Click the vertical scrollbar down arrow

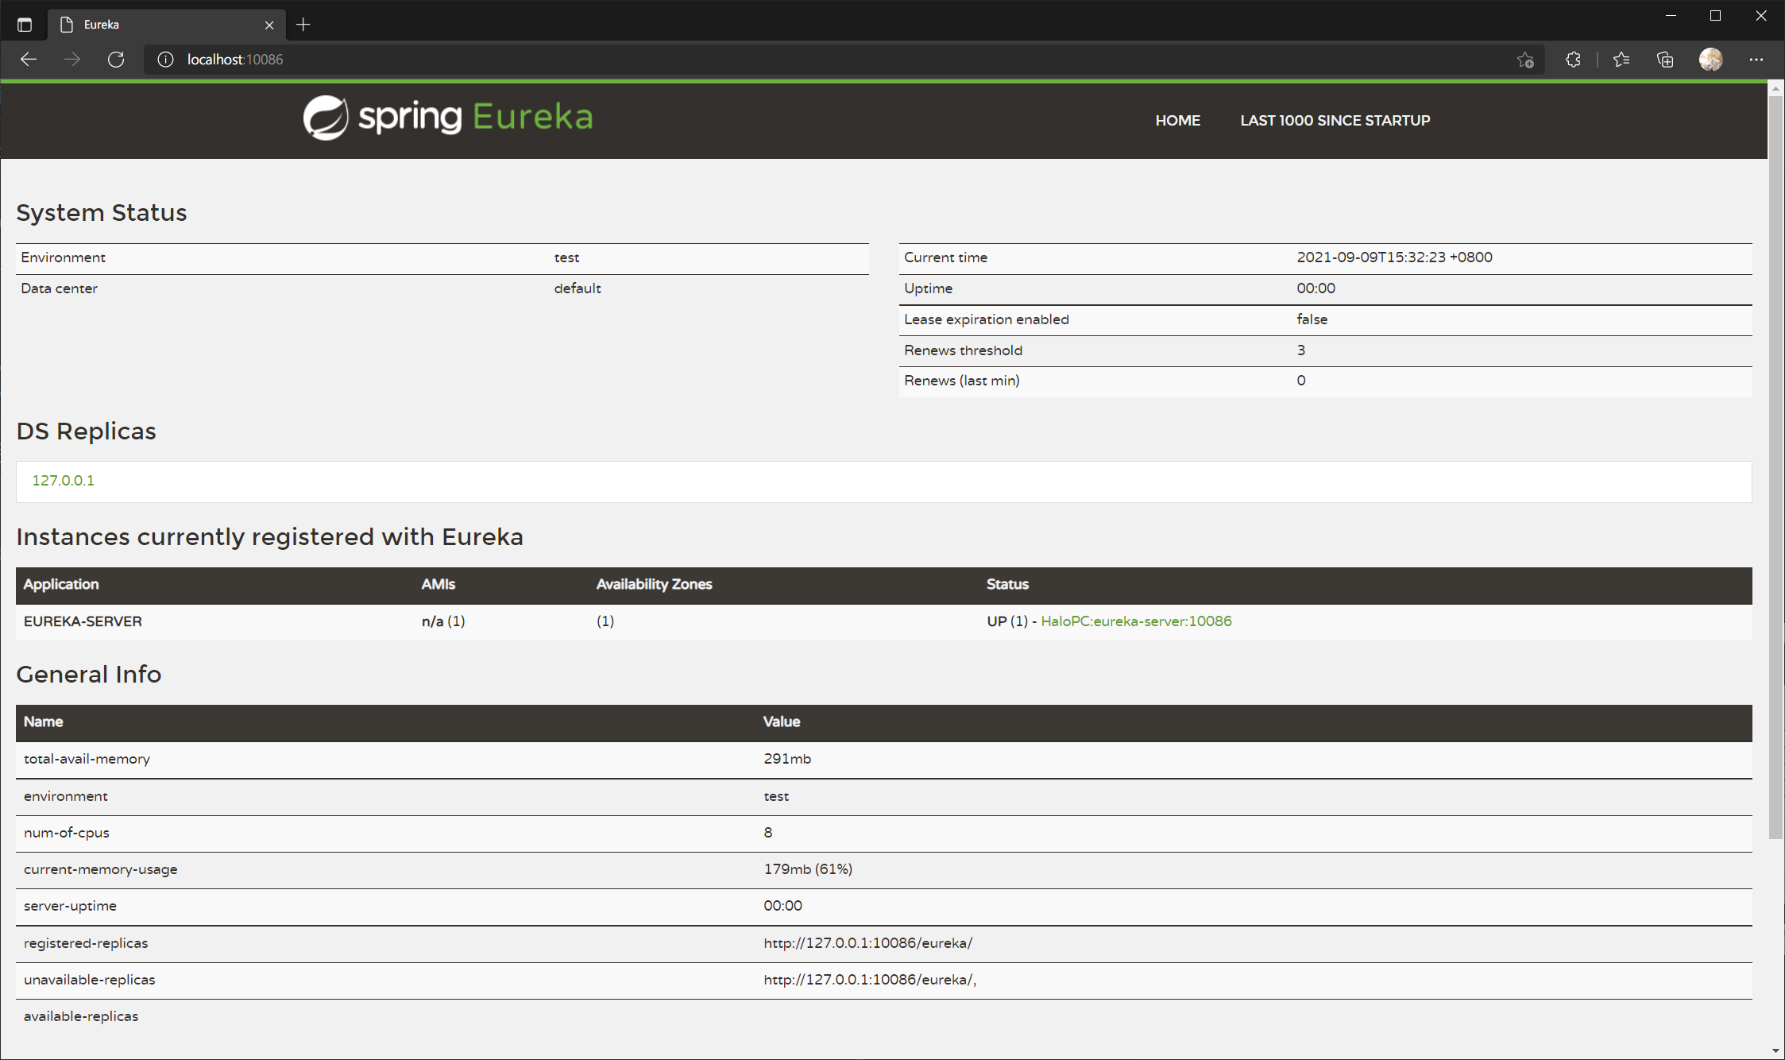click(x=1775, y=1051)
